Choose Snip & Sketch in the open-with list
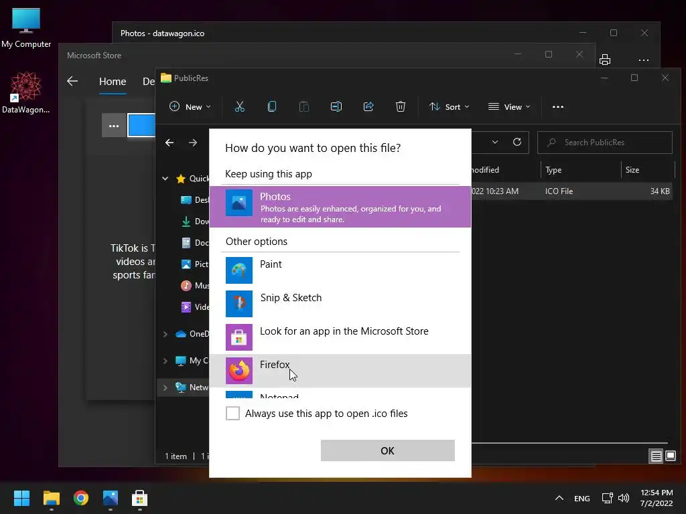 [x=340, y=304]
